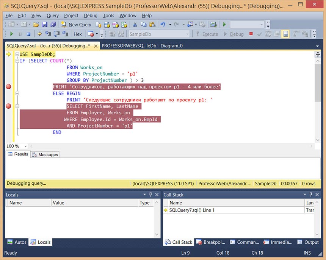326x260 pixels.
Task: Click the Debug button
Action: click(x=234, y=34)
